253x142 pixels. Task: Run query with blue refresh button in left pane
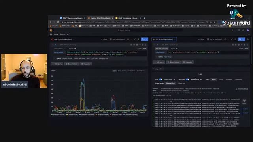tap(143, 39)
